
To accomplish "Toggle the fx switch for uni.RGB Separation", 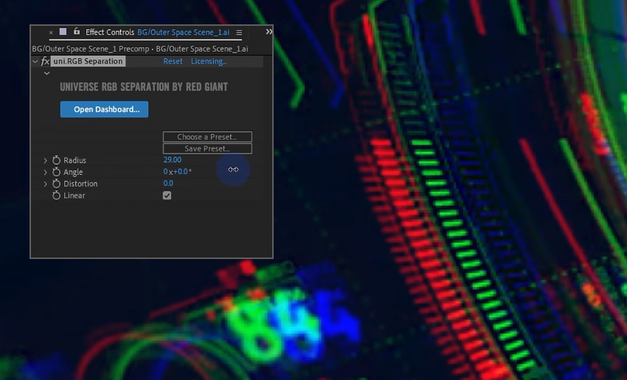I will [45, 61].
